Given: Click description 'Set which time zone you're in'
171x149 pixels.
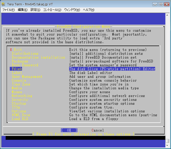Looking at the screenshot, I should click(99, 84).
